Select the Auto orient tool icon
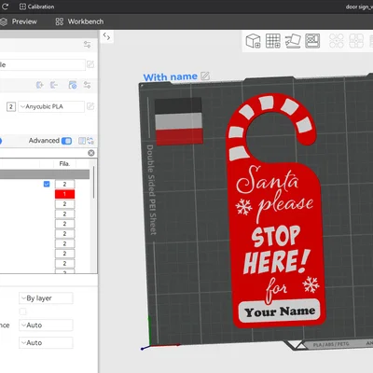This screenshot has height=373, width=373. (293, 41)
